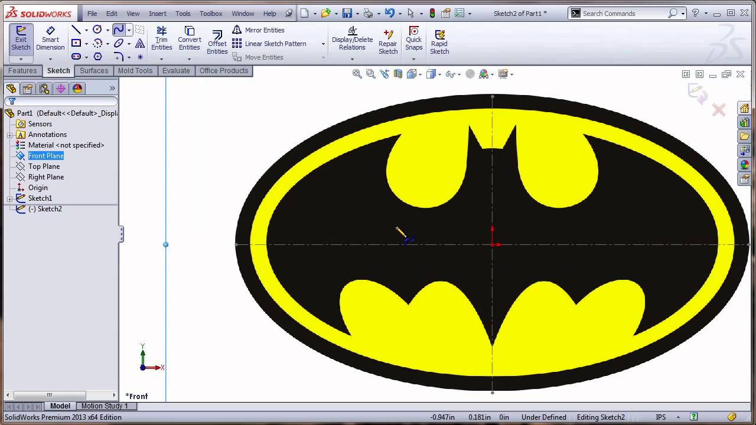The image size is (756, 425).
Task: Select the Point sketch tool
Action: point(140,57)
